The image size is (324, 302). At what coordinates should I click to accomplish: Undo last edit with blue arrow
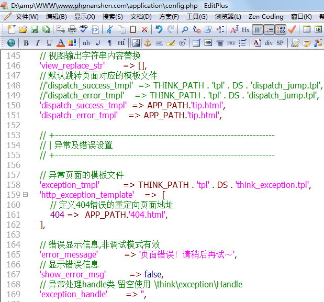(159, 29)
